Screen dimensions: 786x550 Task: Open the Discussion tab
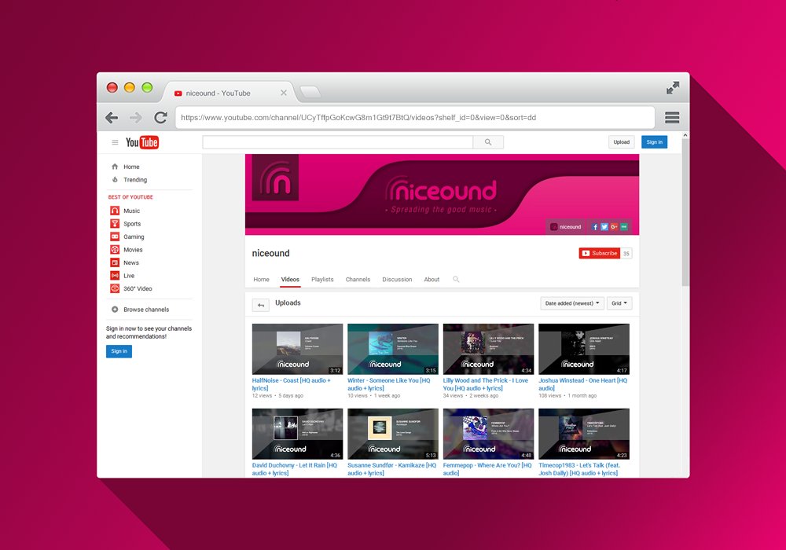pos(397,279)
